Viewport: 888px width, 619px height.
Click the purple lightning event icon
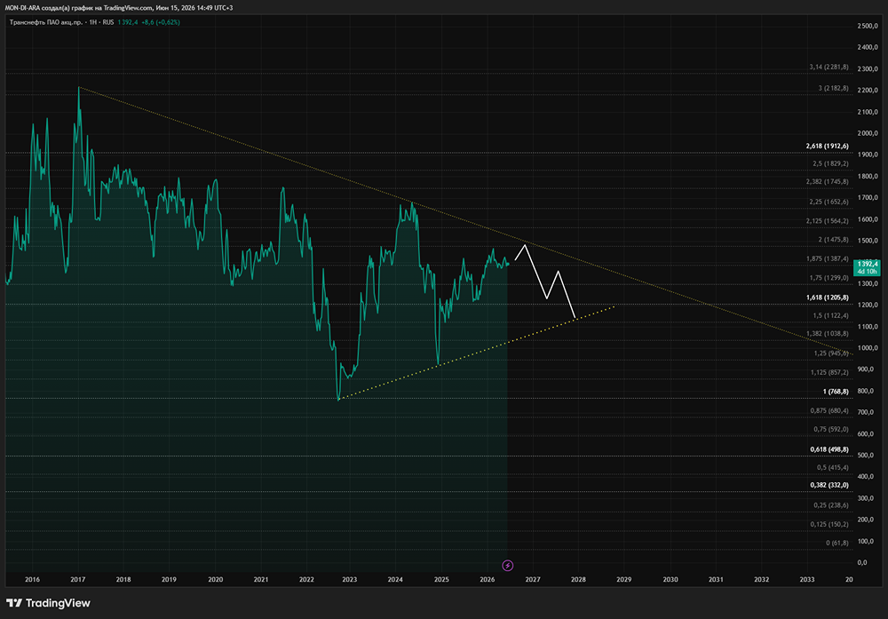coord(507,565)
